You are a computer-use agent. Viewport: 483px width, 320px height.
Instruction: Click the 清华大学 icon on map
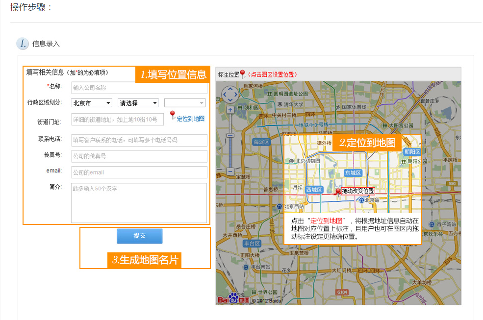point(280,104)
